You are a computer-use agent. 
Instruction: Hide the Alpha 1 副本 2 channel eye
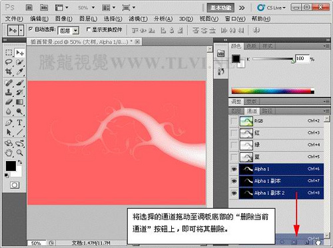click(x=234, y=193)
